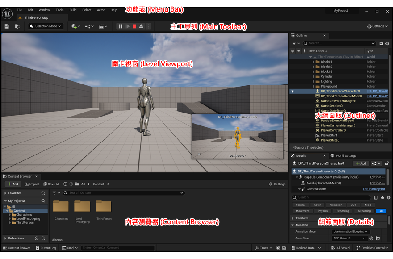Select LevelPrototyping in the folder tree
393x259 pixels.
pos(28,219)
